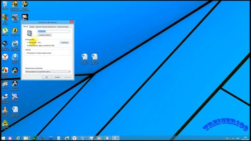Image resolution: width=251 pixels, height=141 pixels.
Task: Click the speaker device icon in dialog
Action: 30,33
